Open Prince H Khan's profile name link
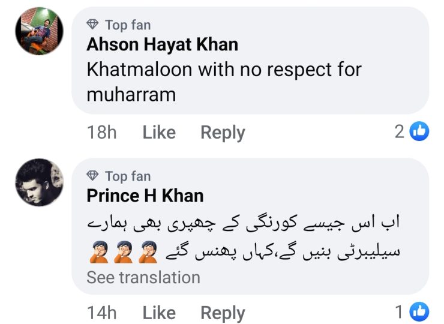 pyautogui.click(x=145, y=196)
